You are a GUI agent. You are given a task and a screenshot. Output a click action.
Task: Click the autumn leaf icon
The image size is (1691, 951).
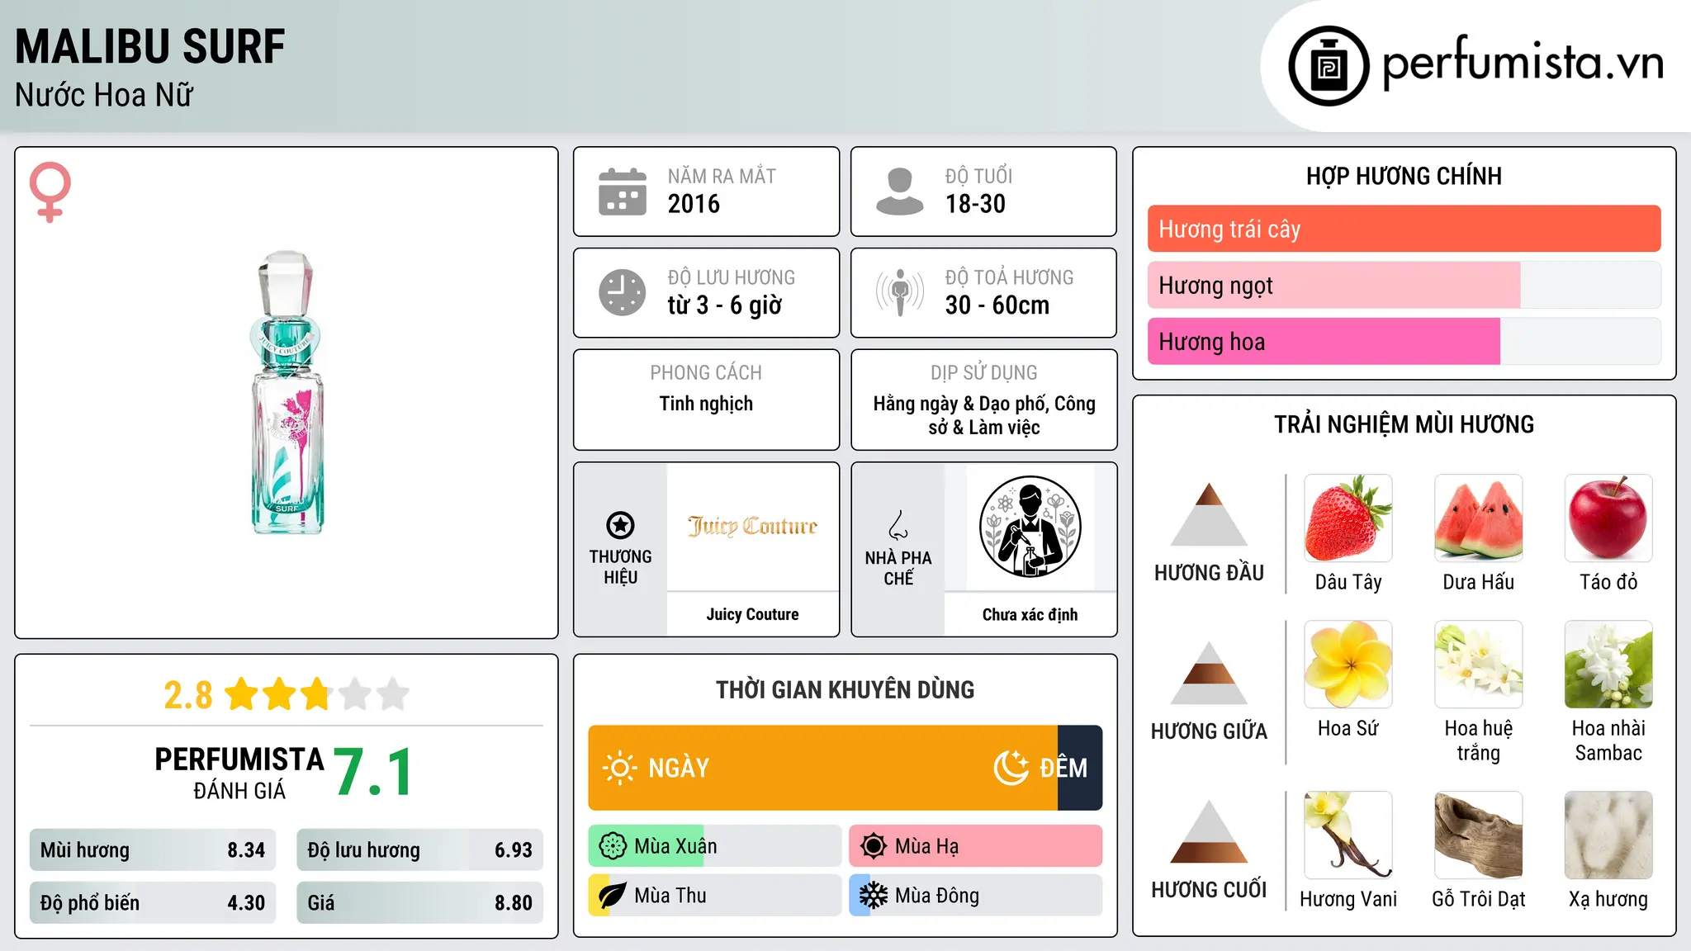coord(613,896)
